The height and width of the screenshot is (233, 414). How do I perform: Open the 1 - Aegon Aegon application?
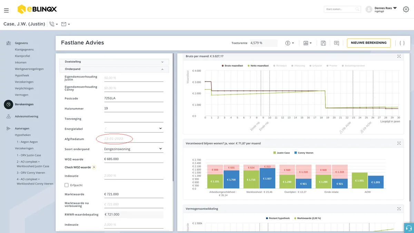[27, 142]
